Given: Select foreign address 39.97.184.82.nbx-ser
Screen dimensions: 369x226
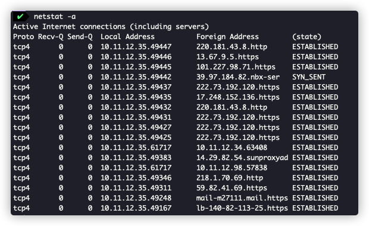Looking at the screenshot, I should click(x=238, y=77).
